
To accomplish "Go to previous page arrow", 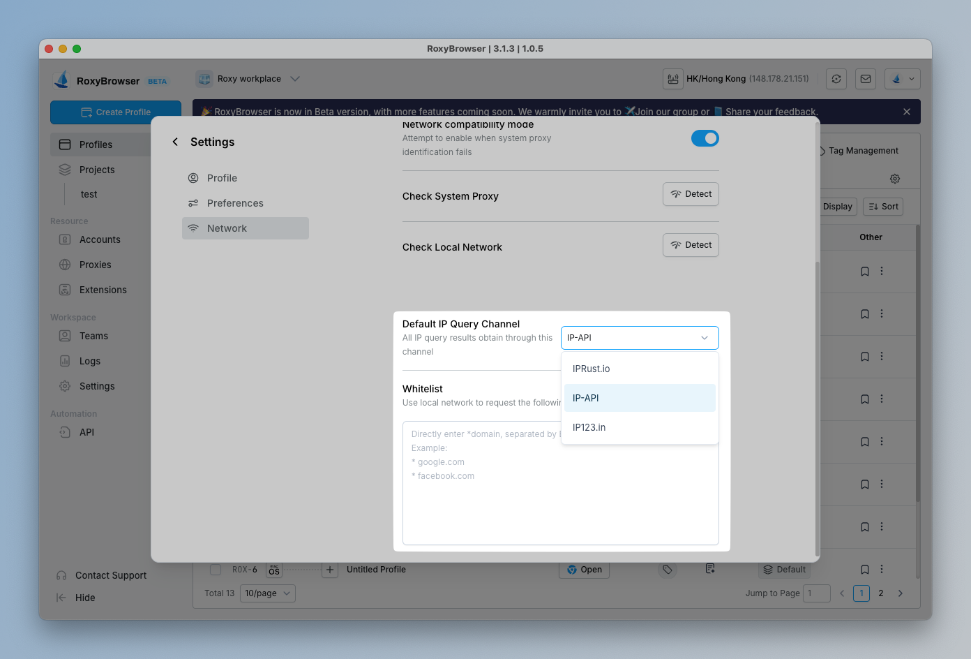I will [842, 593].
